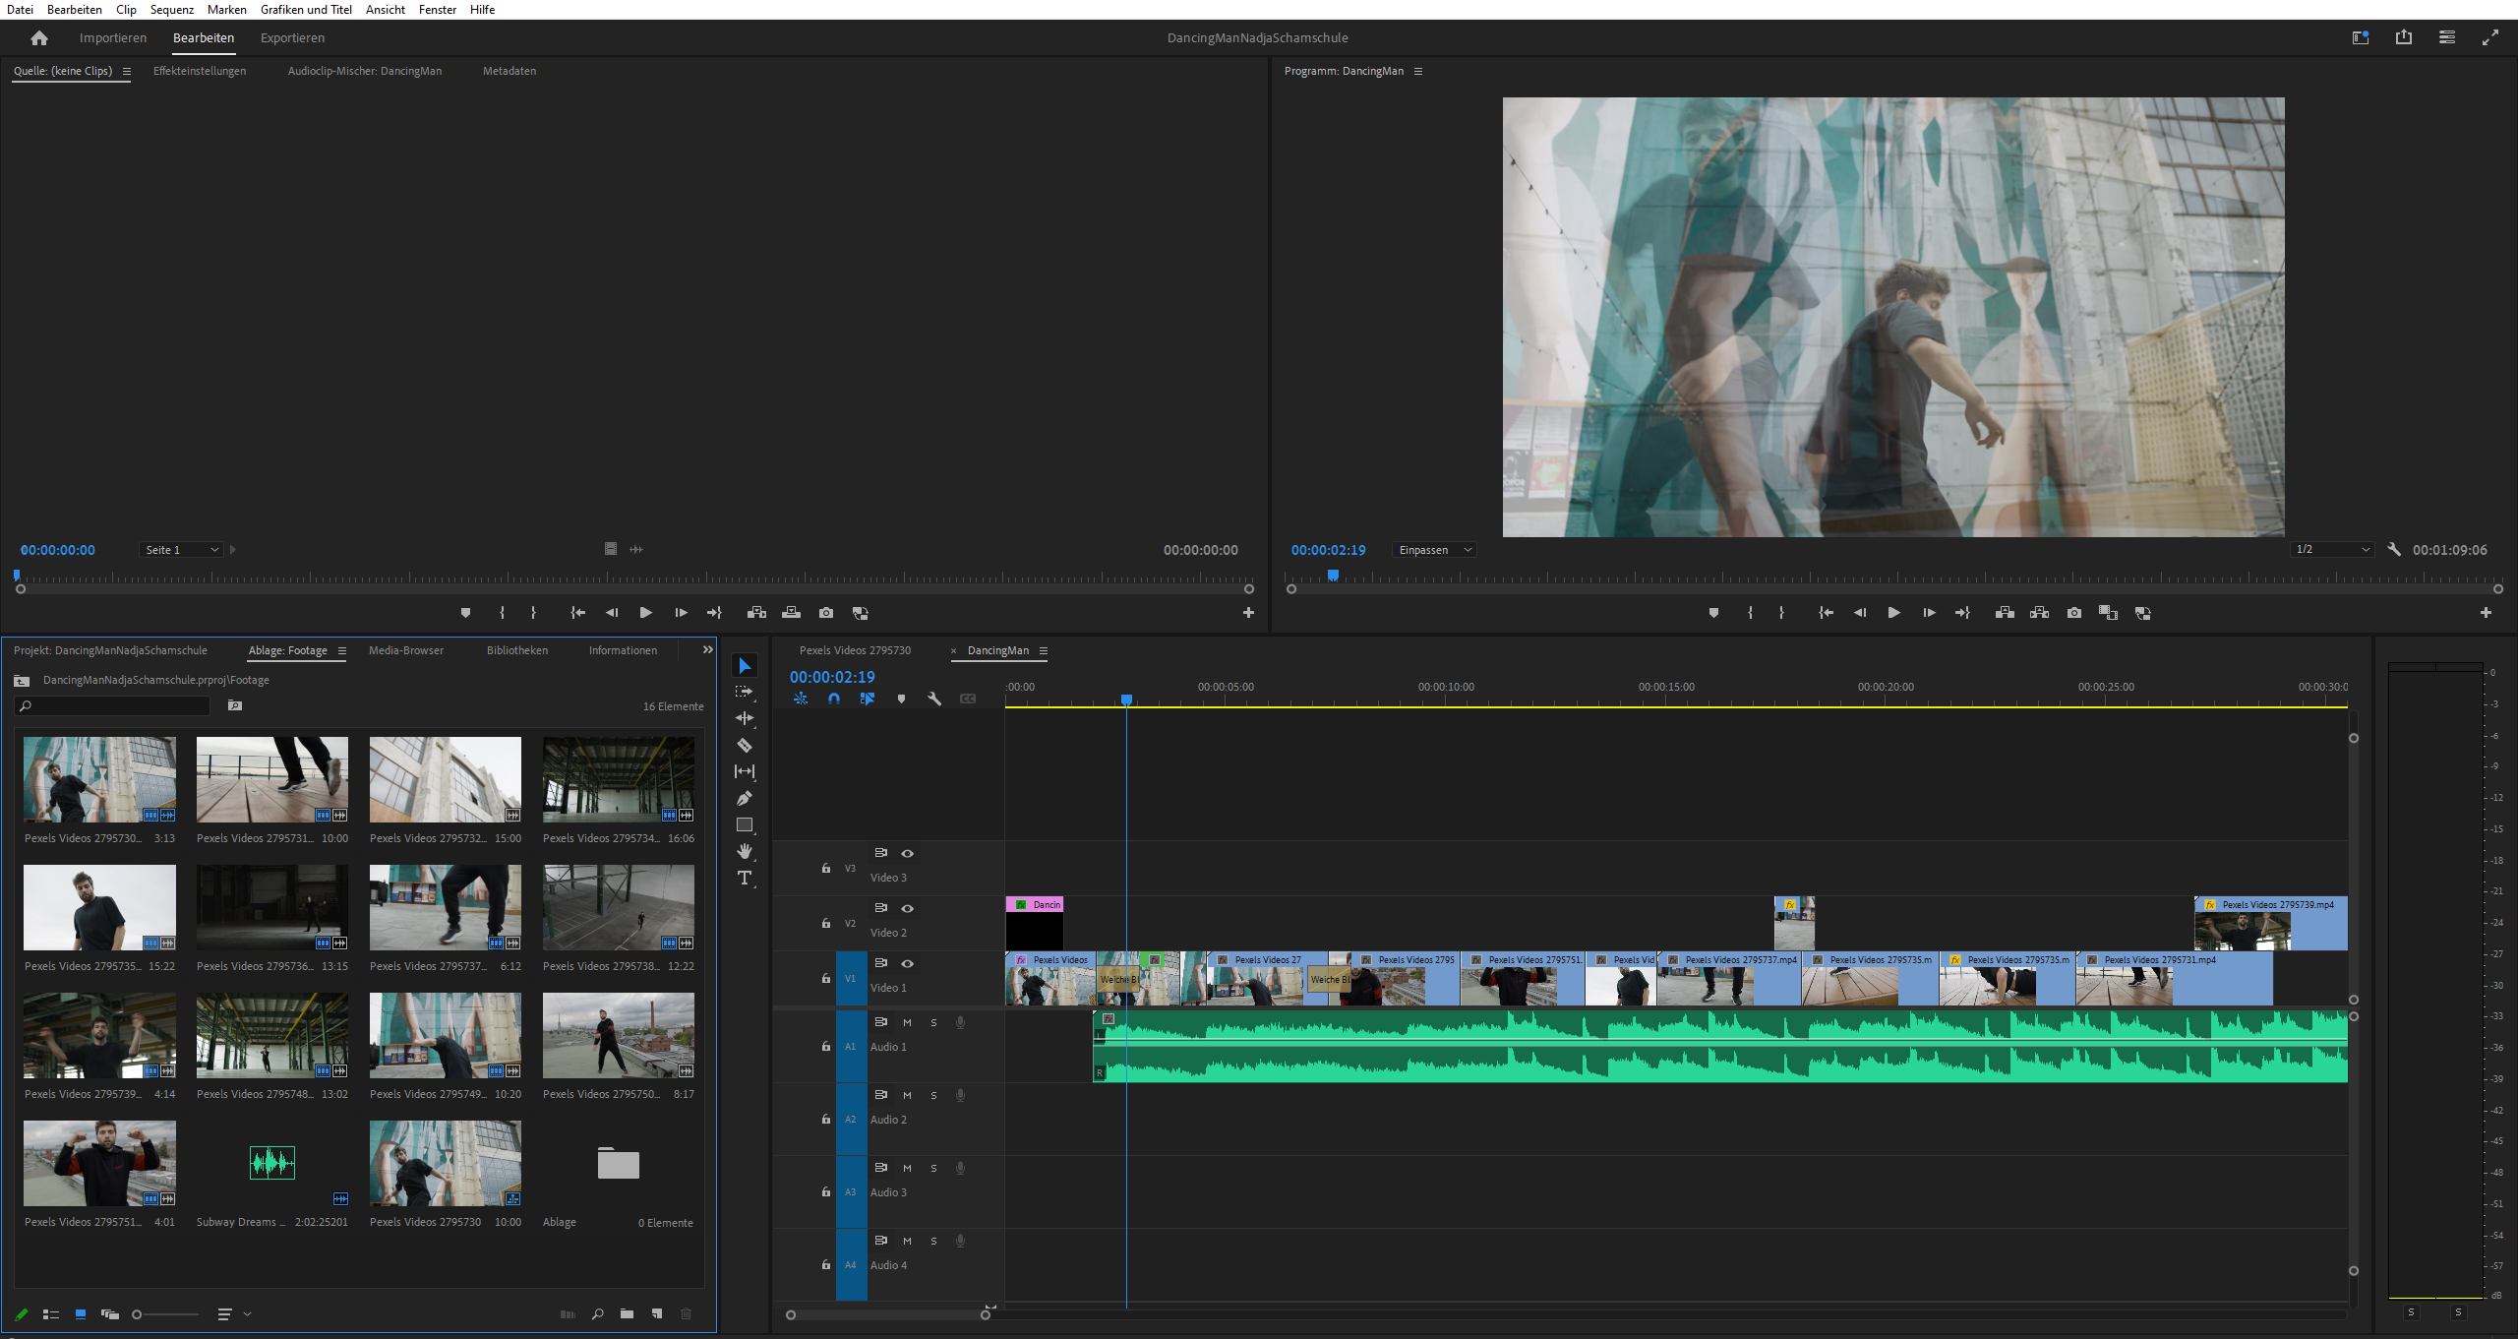The width and height of the screenshot is (2518, 1339).
Task: Disable Linked Selection in the timeline
Action: click(867, 699)
